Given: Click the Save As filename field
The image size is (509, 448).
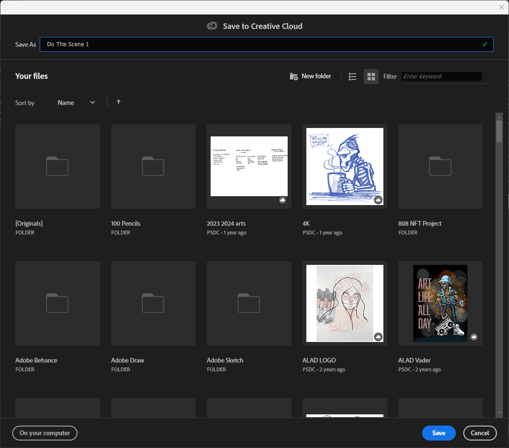Looking at the screenshot, I should coord(267,44).
